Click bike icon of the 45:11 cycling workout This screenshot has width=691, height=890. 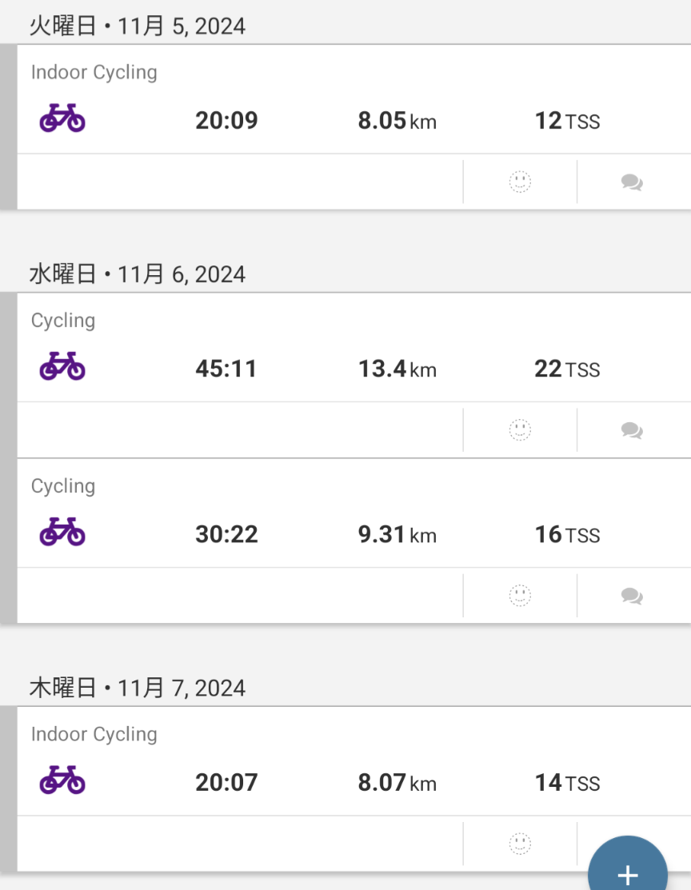[x=62, y=366]
